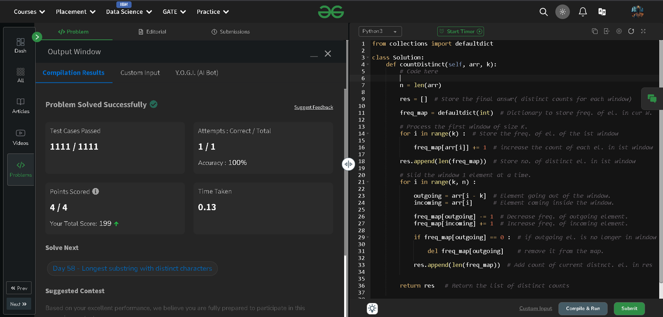Image resolution: width=663 pixels, height=317 pixels.
Task: Open the Python3 language dropdown
Action: (381, 31)
